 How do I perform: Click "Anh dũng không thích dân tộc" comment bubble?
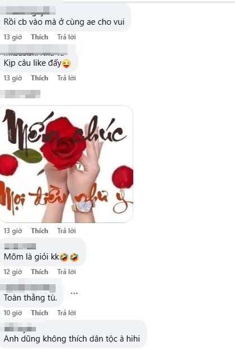tap(73, 334)
